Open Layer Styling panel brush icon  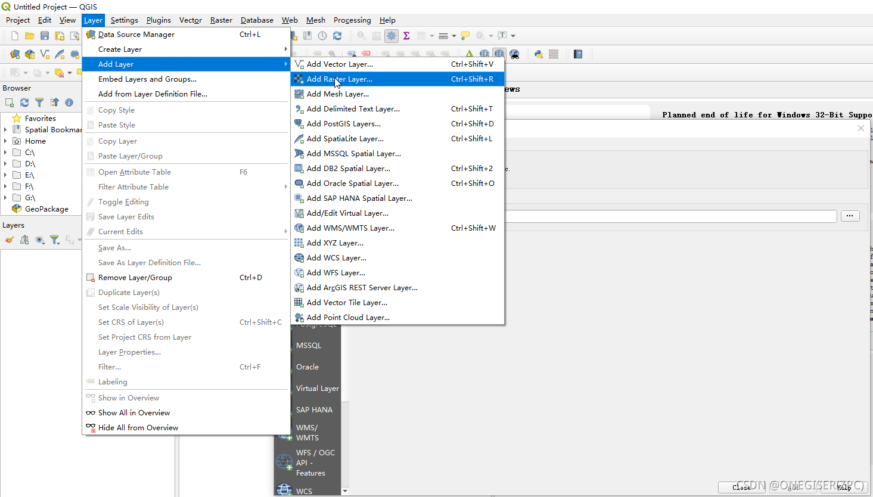pyautogui.click(x=10, y=240)
